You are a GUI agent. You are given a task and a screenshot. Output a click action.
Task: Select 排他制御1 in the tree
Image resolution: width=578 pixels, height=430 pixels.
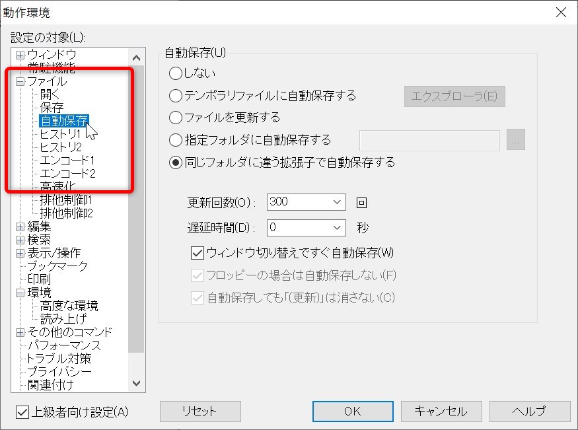tap(65, 200)
